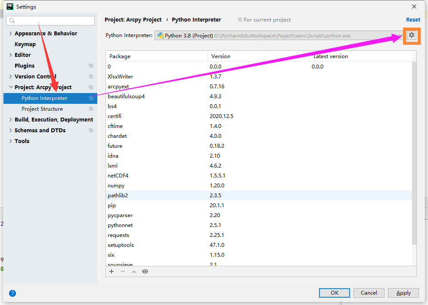Click the Package column header

pyautogui.click(x=157, y=56)
